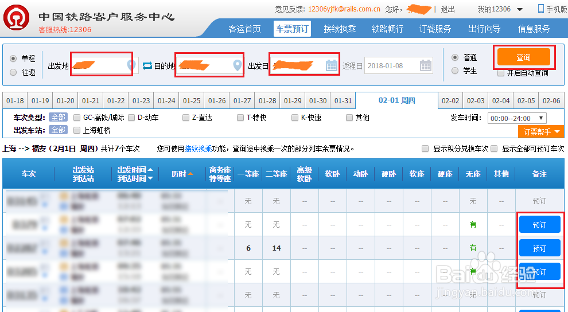Screen dimensions: 568x312
Task: Expand 我的12306 account menu
Action: [500, 9]
